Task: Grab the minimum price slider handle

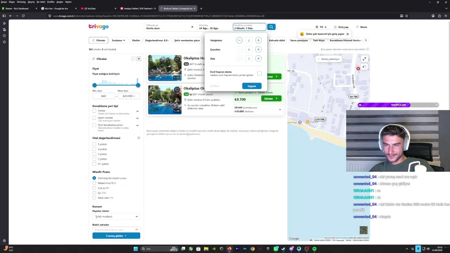Action: pyautogui.click(x=95, y=85)
